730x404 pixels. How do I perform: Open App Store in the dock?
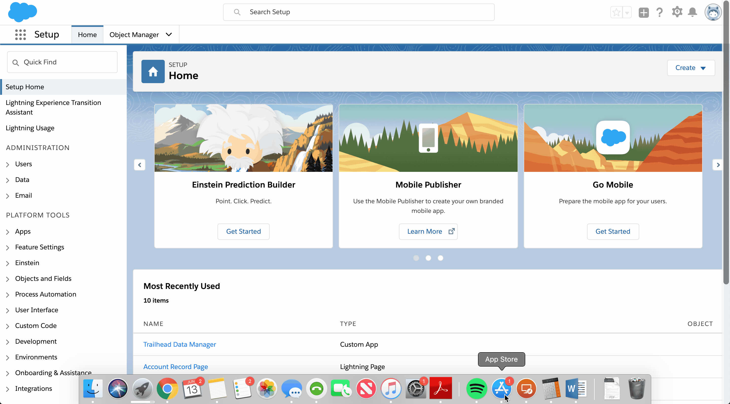coord(501,389)
